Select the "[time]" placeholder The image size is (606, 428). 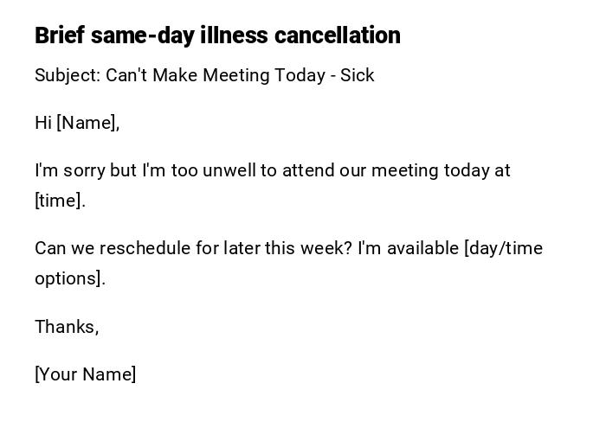(x=59, y=201)
